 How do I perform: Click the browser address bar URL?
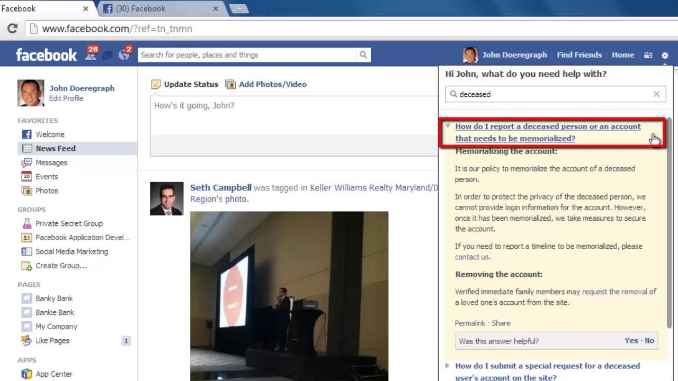pyautogui.click(x=117, y=29)
